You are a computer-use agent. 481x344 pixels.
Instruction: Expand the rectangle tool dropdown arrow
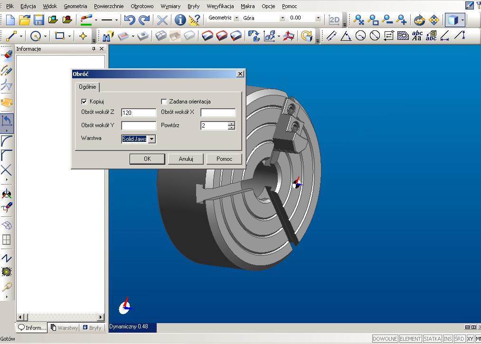click(x=69, y=36)
